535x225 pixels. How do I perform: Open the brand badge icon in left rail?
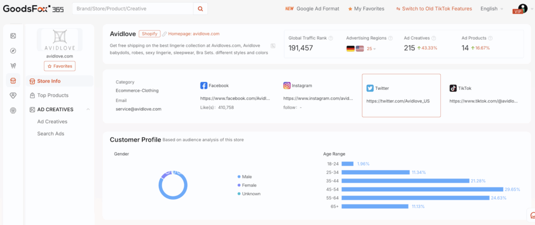pos(13,96)
